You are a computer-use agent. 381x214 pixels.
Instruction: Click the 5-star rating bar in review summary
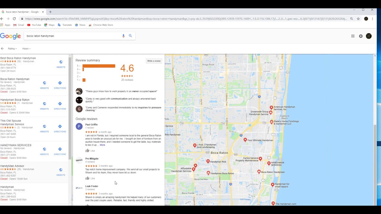tap(99, 66)
